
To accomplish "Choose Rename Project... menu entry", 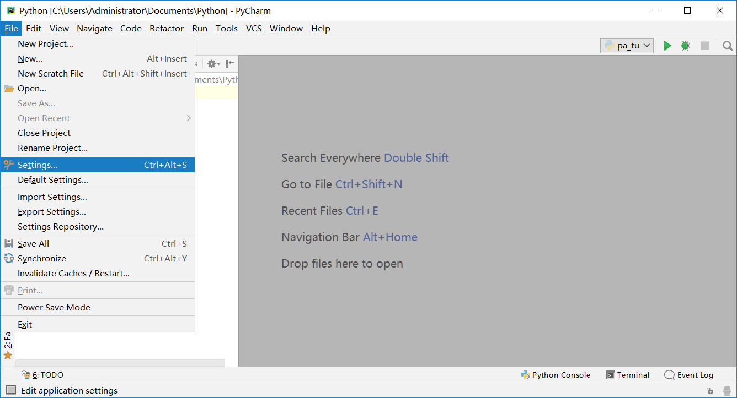I will point(98,148).
